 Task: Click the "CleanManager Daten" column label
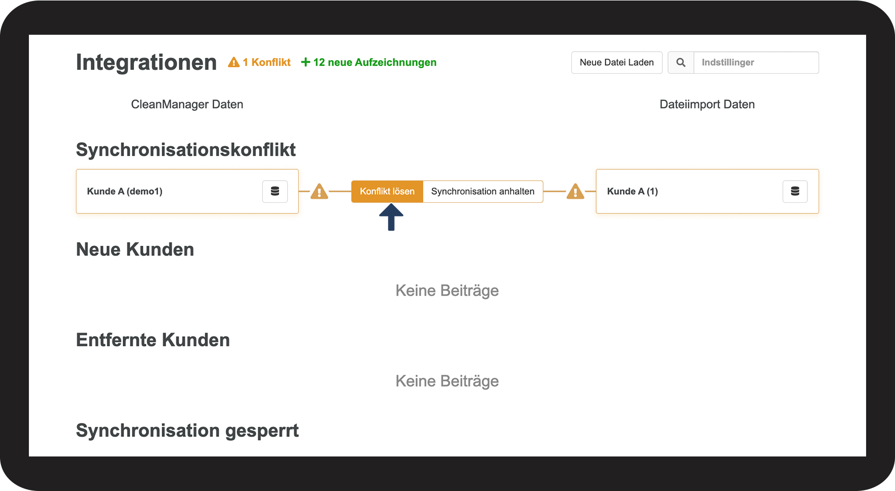(187, 104)
